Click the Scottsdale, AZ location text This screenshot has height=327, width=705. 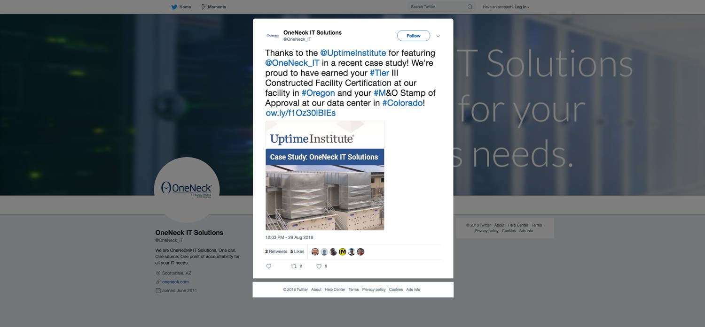(177, 273)
